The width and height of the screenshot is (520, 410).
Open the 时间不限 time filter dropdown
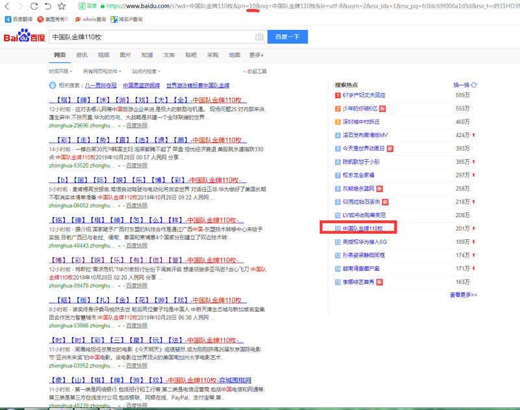60,71
